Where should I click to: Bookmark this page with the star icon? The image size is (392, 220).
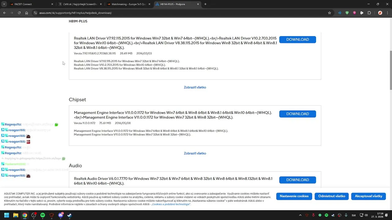coord(330,13)
